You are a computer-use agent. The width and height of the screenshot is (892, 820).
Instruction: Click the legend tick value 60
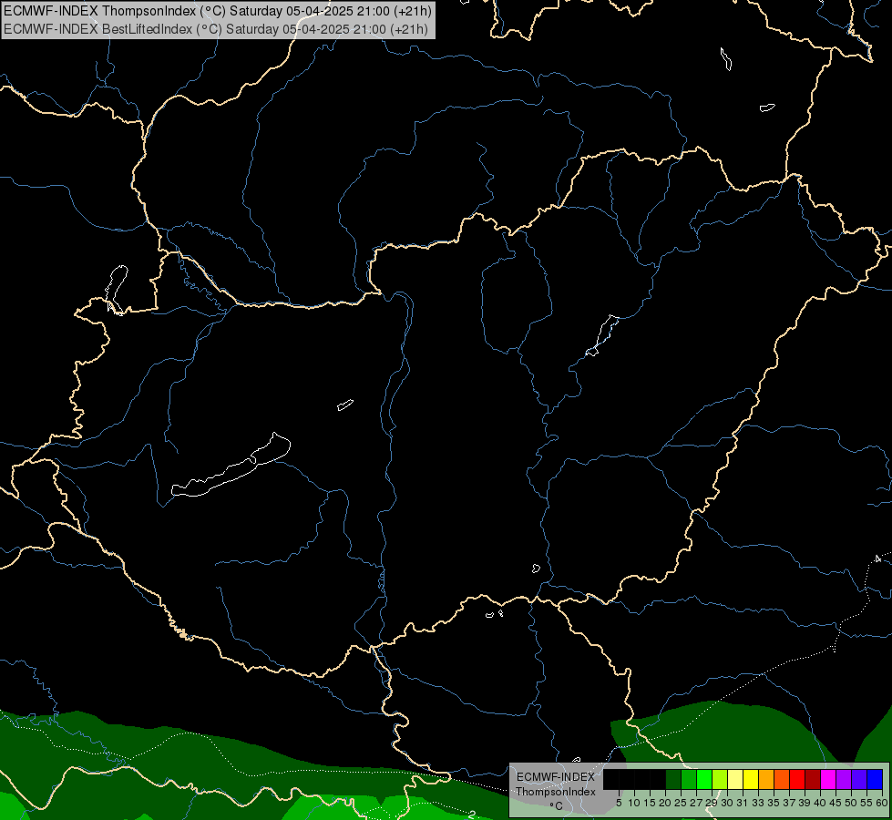pyautogui.click(x=882, y=803)
